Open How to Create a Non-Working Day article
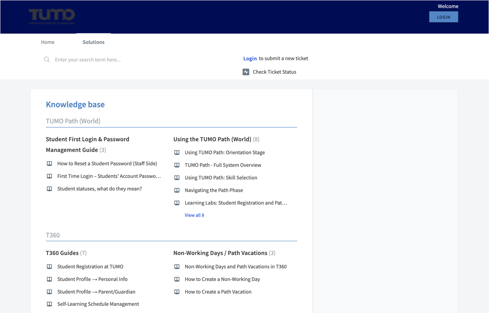 tap(222, 279)
